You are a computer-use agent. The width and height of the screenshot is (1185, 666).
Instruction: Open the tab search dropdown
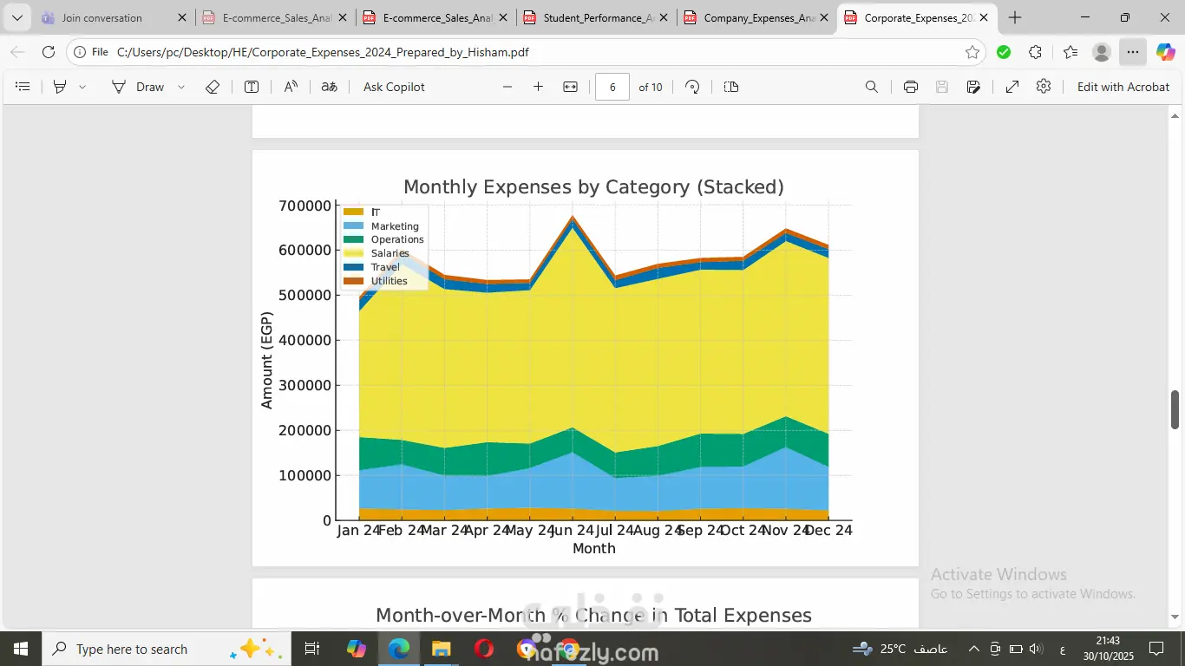click(16, 17)
